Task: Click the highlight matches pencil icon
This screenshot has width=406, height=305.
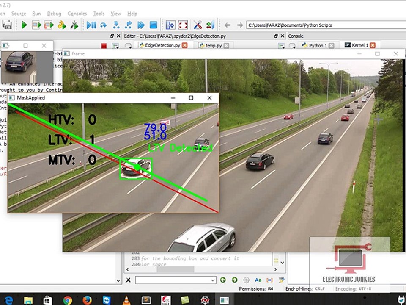Action: pyautogui.click(x=281, y=280)
